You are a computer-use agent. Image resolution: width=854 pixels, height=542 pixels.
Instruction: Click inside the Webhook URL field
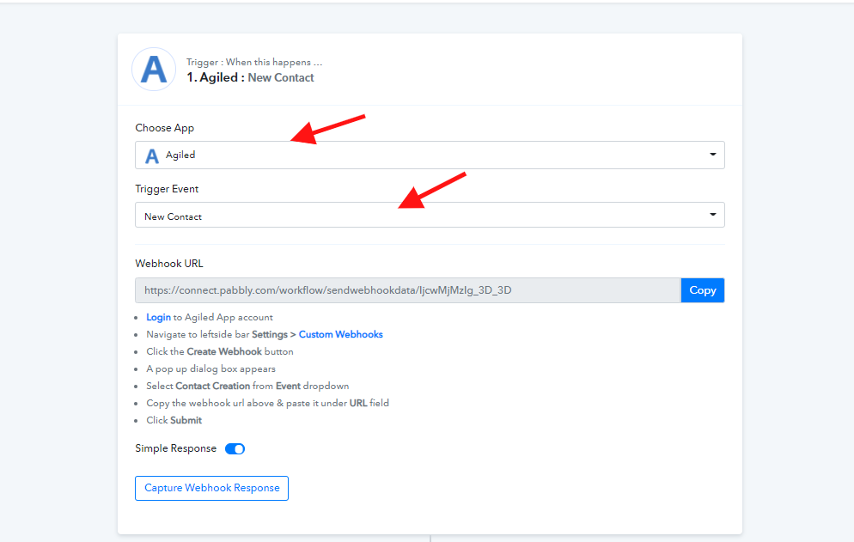[408, 290]
